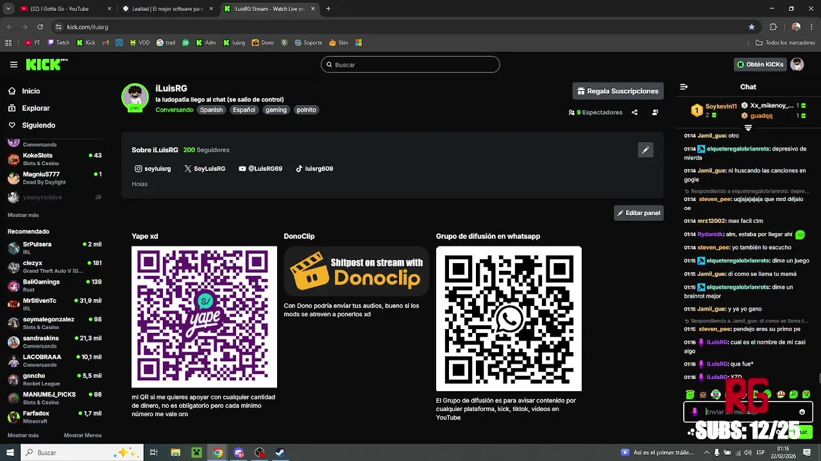Click the Yape QR code image

pyautogui.click(x=204, y=317)
